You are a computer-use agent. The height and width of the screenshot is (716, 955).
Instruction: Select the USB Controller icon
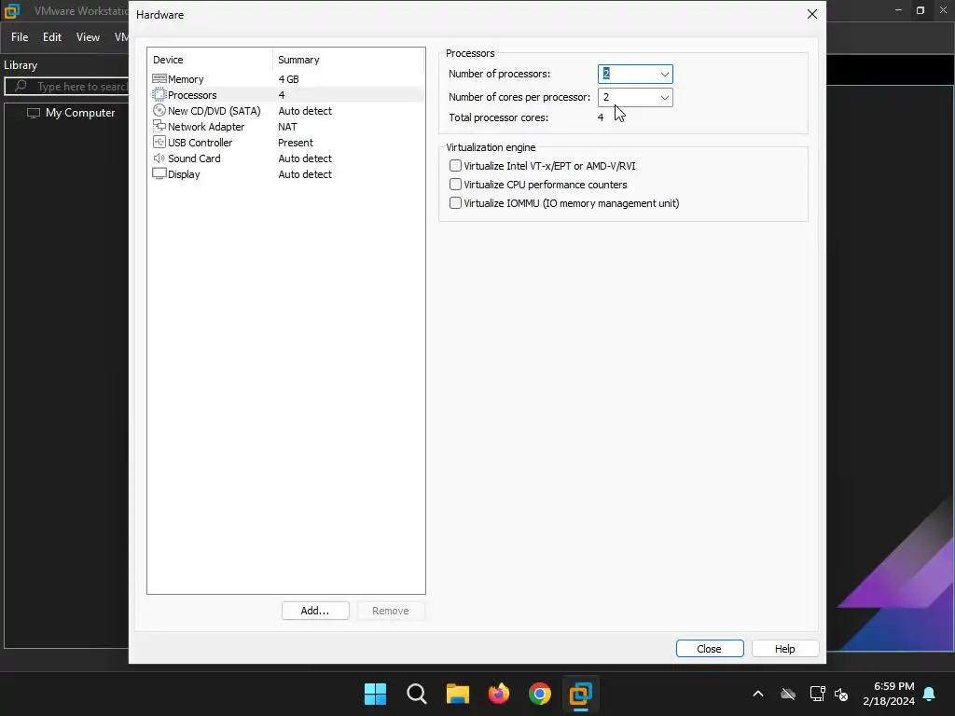point(159,142)
